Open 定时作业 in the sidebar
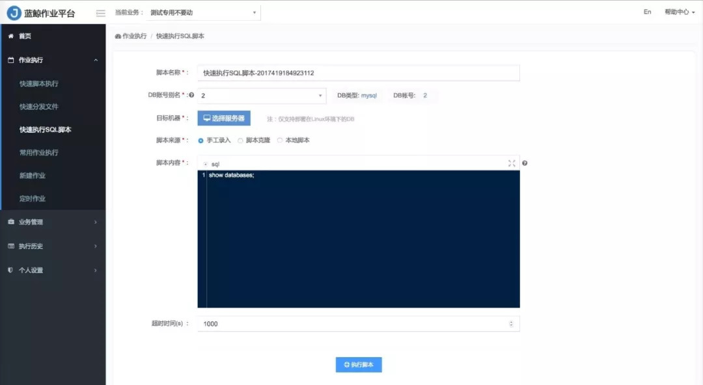Viewport: 703px width, 385px height. click(x=33, y=198)
